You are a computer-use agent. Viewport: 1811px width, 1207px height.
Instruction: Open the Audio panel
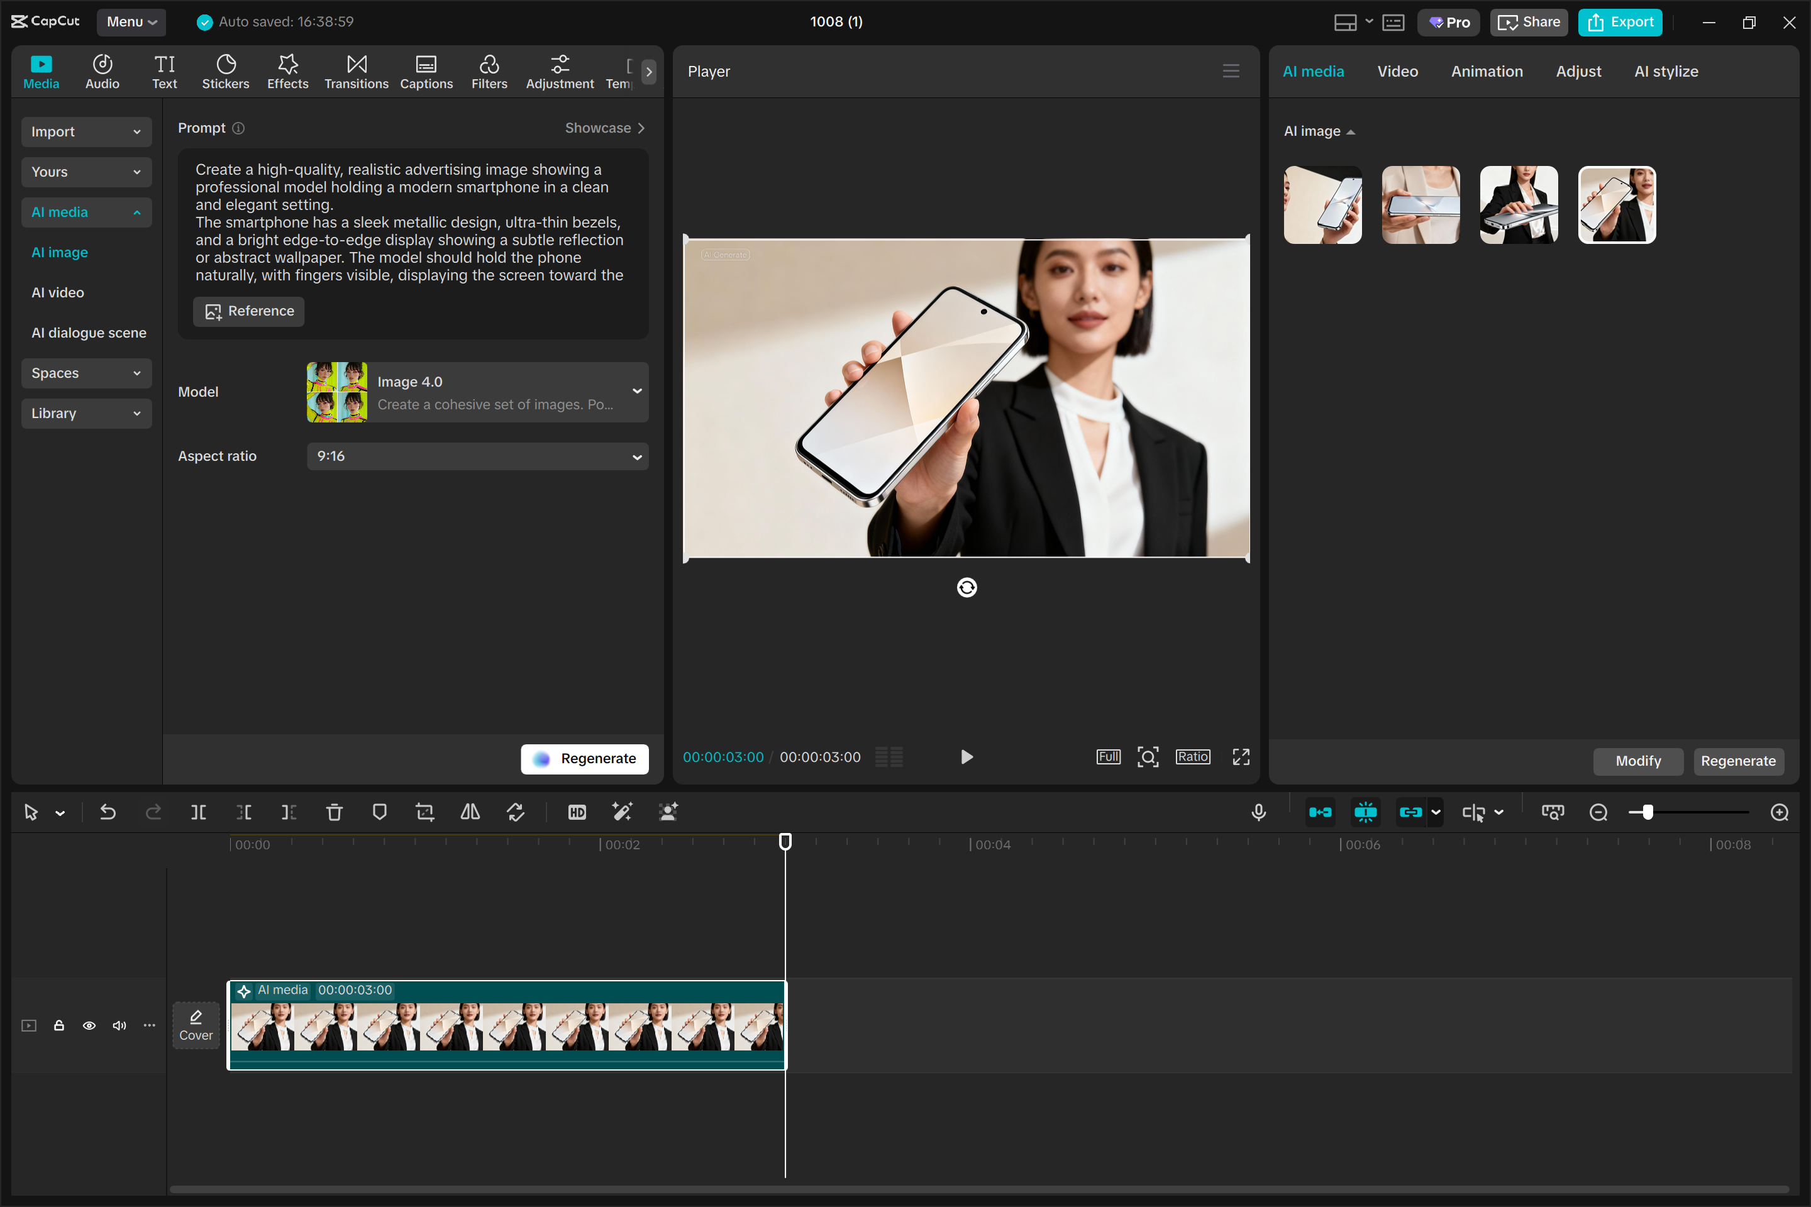coord(102,72)
